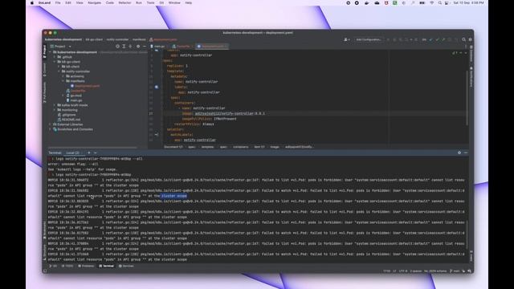Open Add Configuration dropdown

[369, 39]
